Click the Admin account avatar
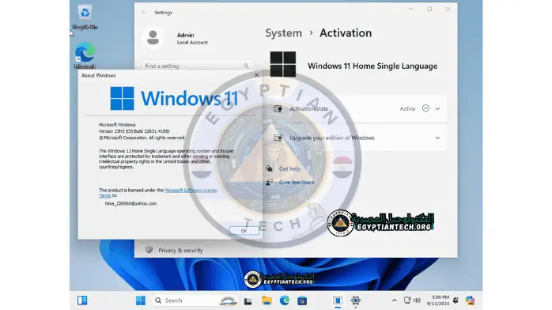The height and width of the screenshot is (310, 552). [153, 37]
